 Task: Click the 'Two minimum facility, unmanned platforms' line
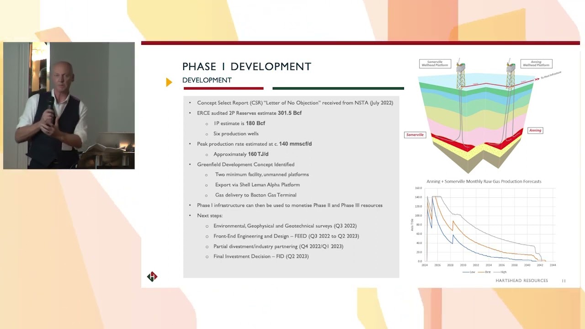262,175
